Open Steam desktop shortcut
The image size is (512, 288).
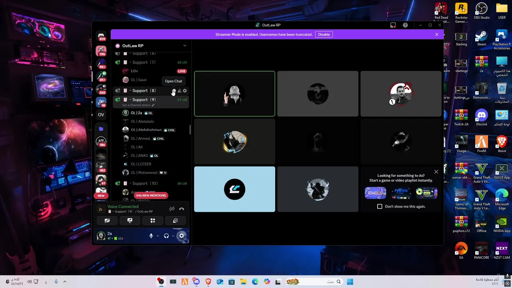click(482, 38)
